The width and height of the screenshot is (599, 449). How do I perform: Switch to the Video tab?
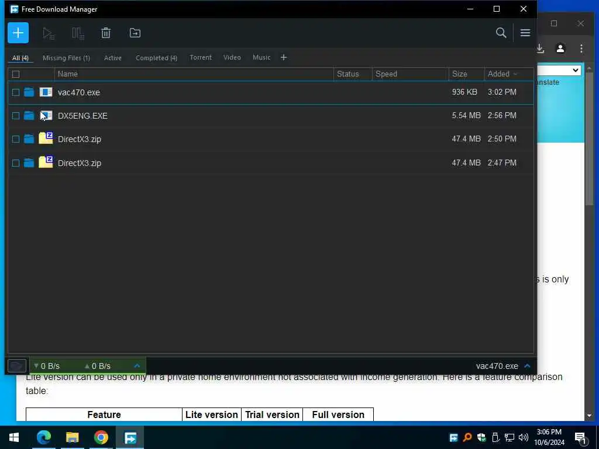coord(232,58)
